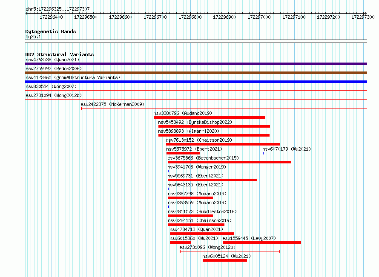379x277 pixels.
Task: Click nsv4734713 (Quan2021) label
Action: [196, 229]
